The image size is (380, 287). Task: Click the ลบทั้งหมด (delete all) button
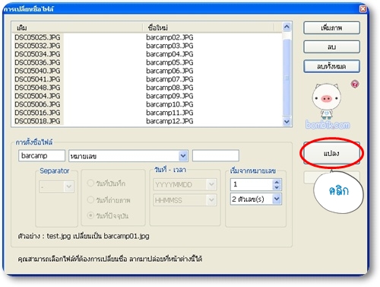(x=331, y=66)
